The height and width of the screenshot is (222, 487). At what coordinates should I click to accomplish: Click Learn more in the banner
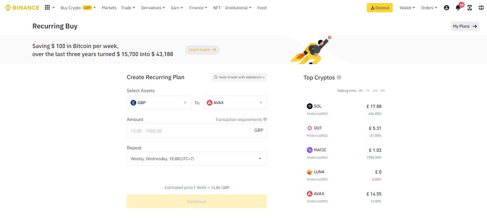click(x=202, y=50)
